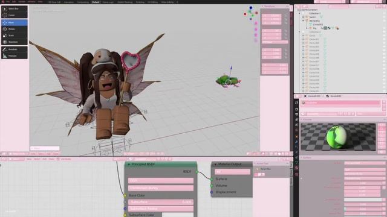387x217 pixels.
Task: Switch to the Animation workspace tab
Action: (69, 2)
